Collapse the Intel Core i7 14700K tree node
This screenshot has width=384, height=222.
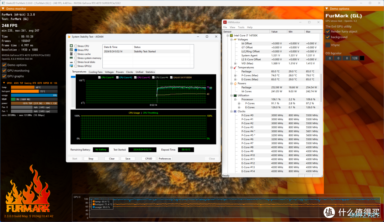[228, 36]
